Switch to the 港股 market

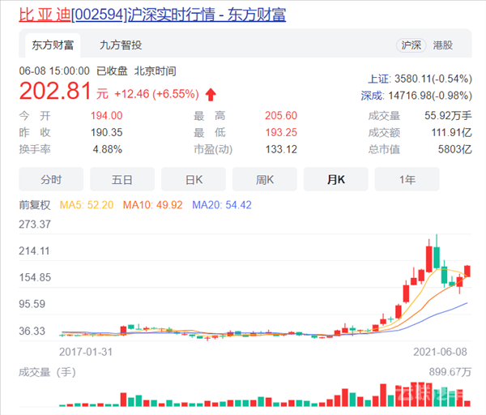point(443,45)
